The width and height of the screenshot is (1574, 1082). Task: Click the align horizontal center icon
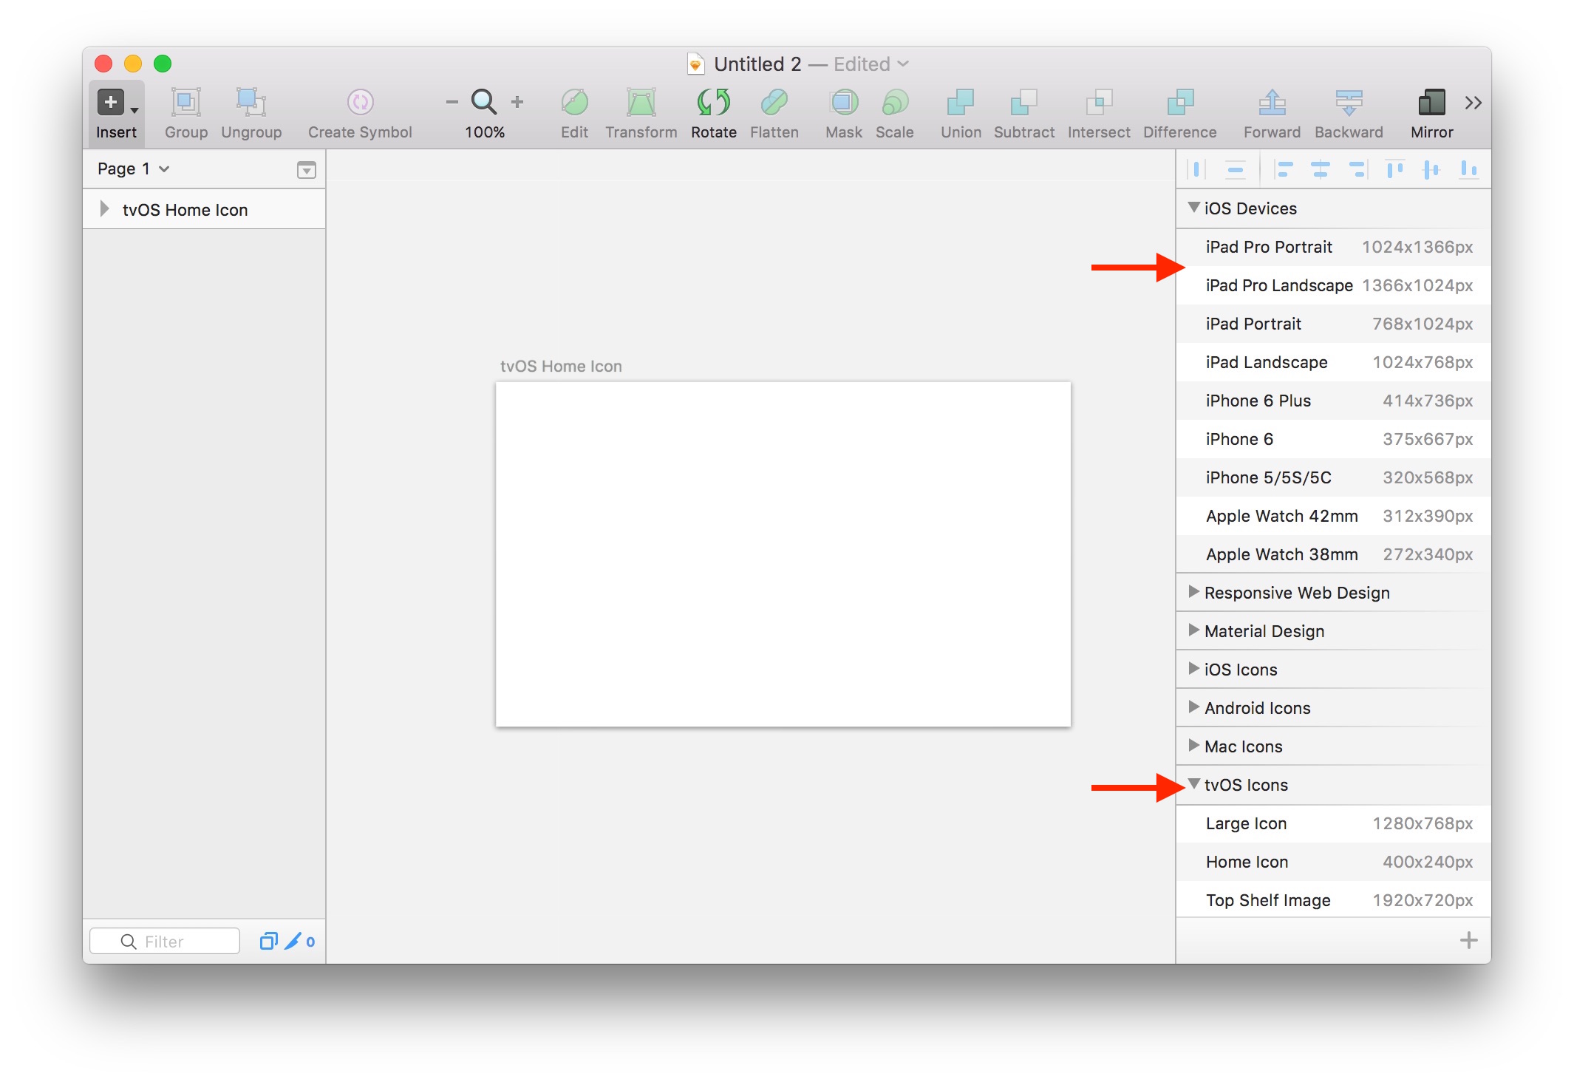pos(1320,170)
